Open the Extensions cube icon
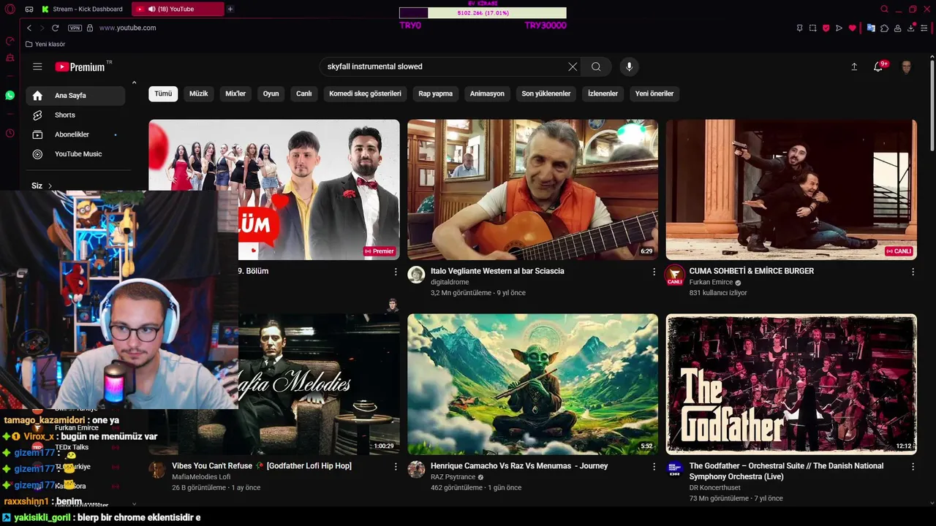 point(884,28)
